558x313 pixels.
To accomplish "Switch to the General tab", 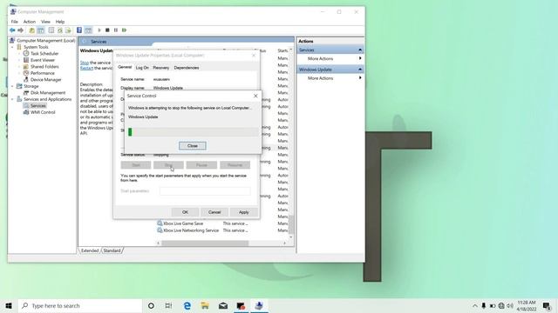I will 125,67.
